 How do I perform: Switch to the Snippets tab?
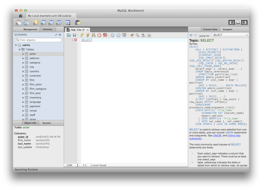(x=227, y=29)
